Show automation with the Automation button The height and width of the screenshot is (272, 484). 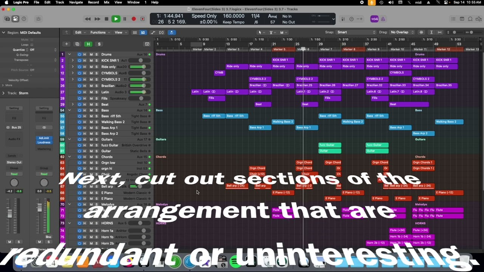tap(153, 32)
